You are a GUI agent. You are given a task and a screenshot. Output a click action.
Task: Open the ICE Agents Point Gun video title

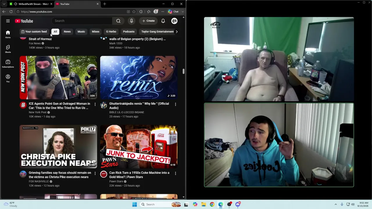coord(59,106)
